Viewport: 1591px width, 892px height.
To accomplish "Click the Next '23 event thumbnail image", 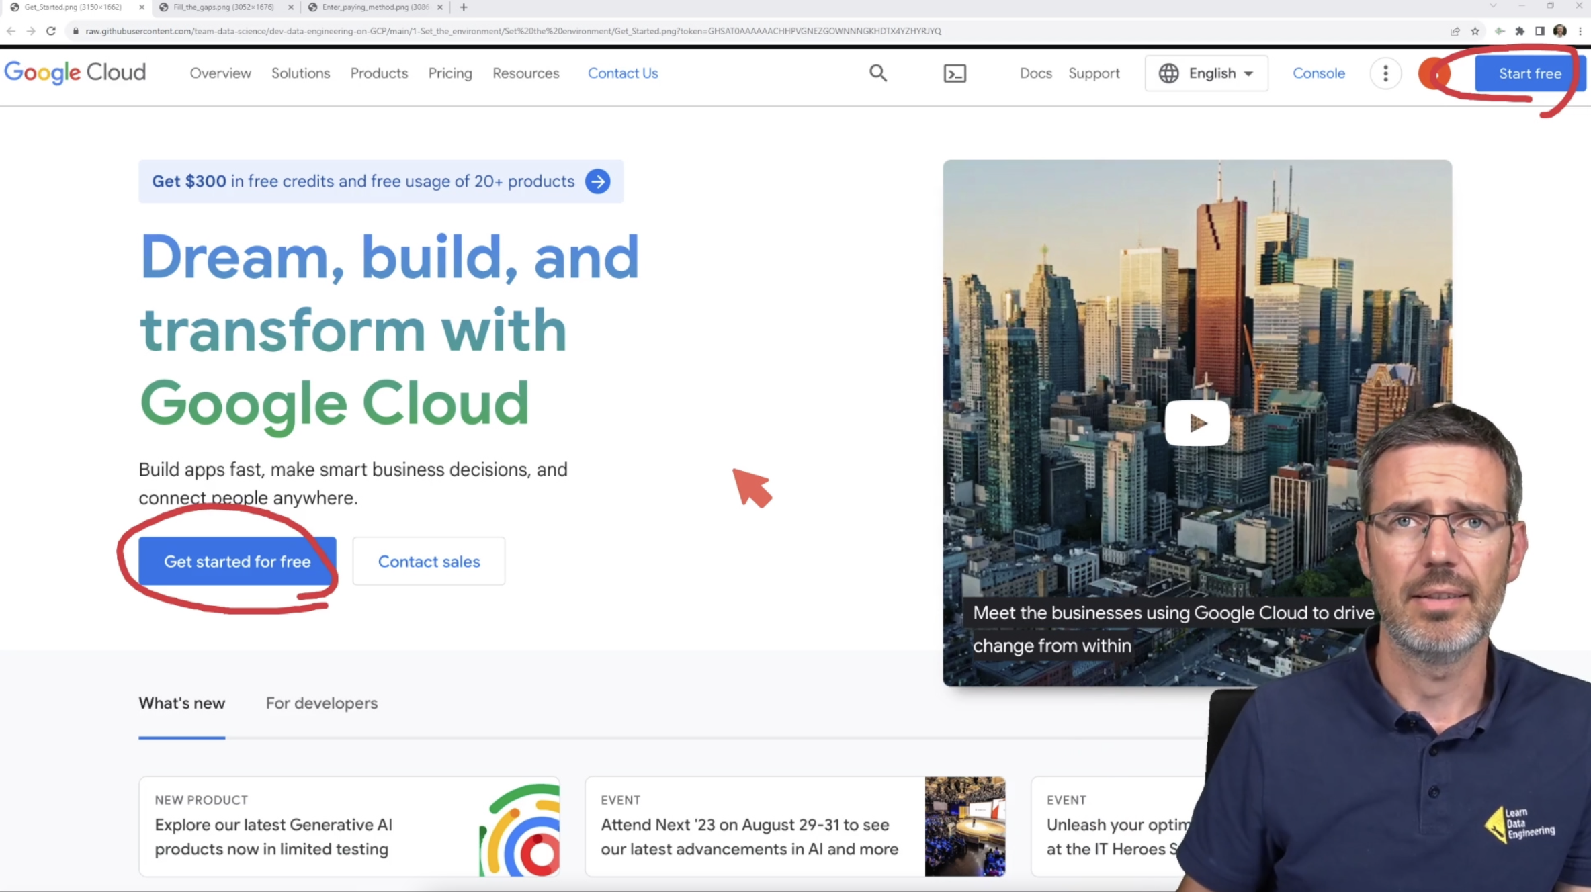I will [965, 827].
